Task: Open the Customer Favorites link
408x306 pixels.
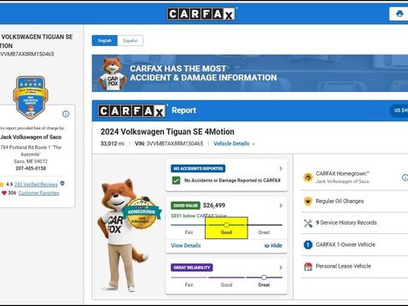Action: click(38, 193)
